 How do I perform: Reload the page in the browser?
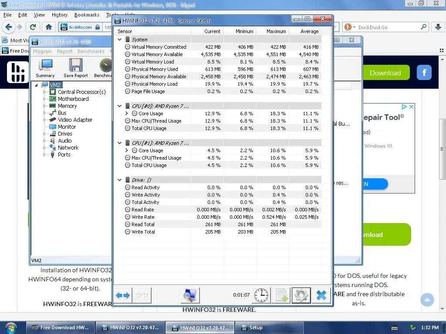point(33,27)
